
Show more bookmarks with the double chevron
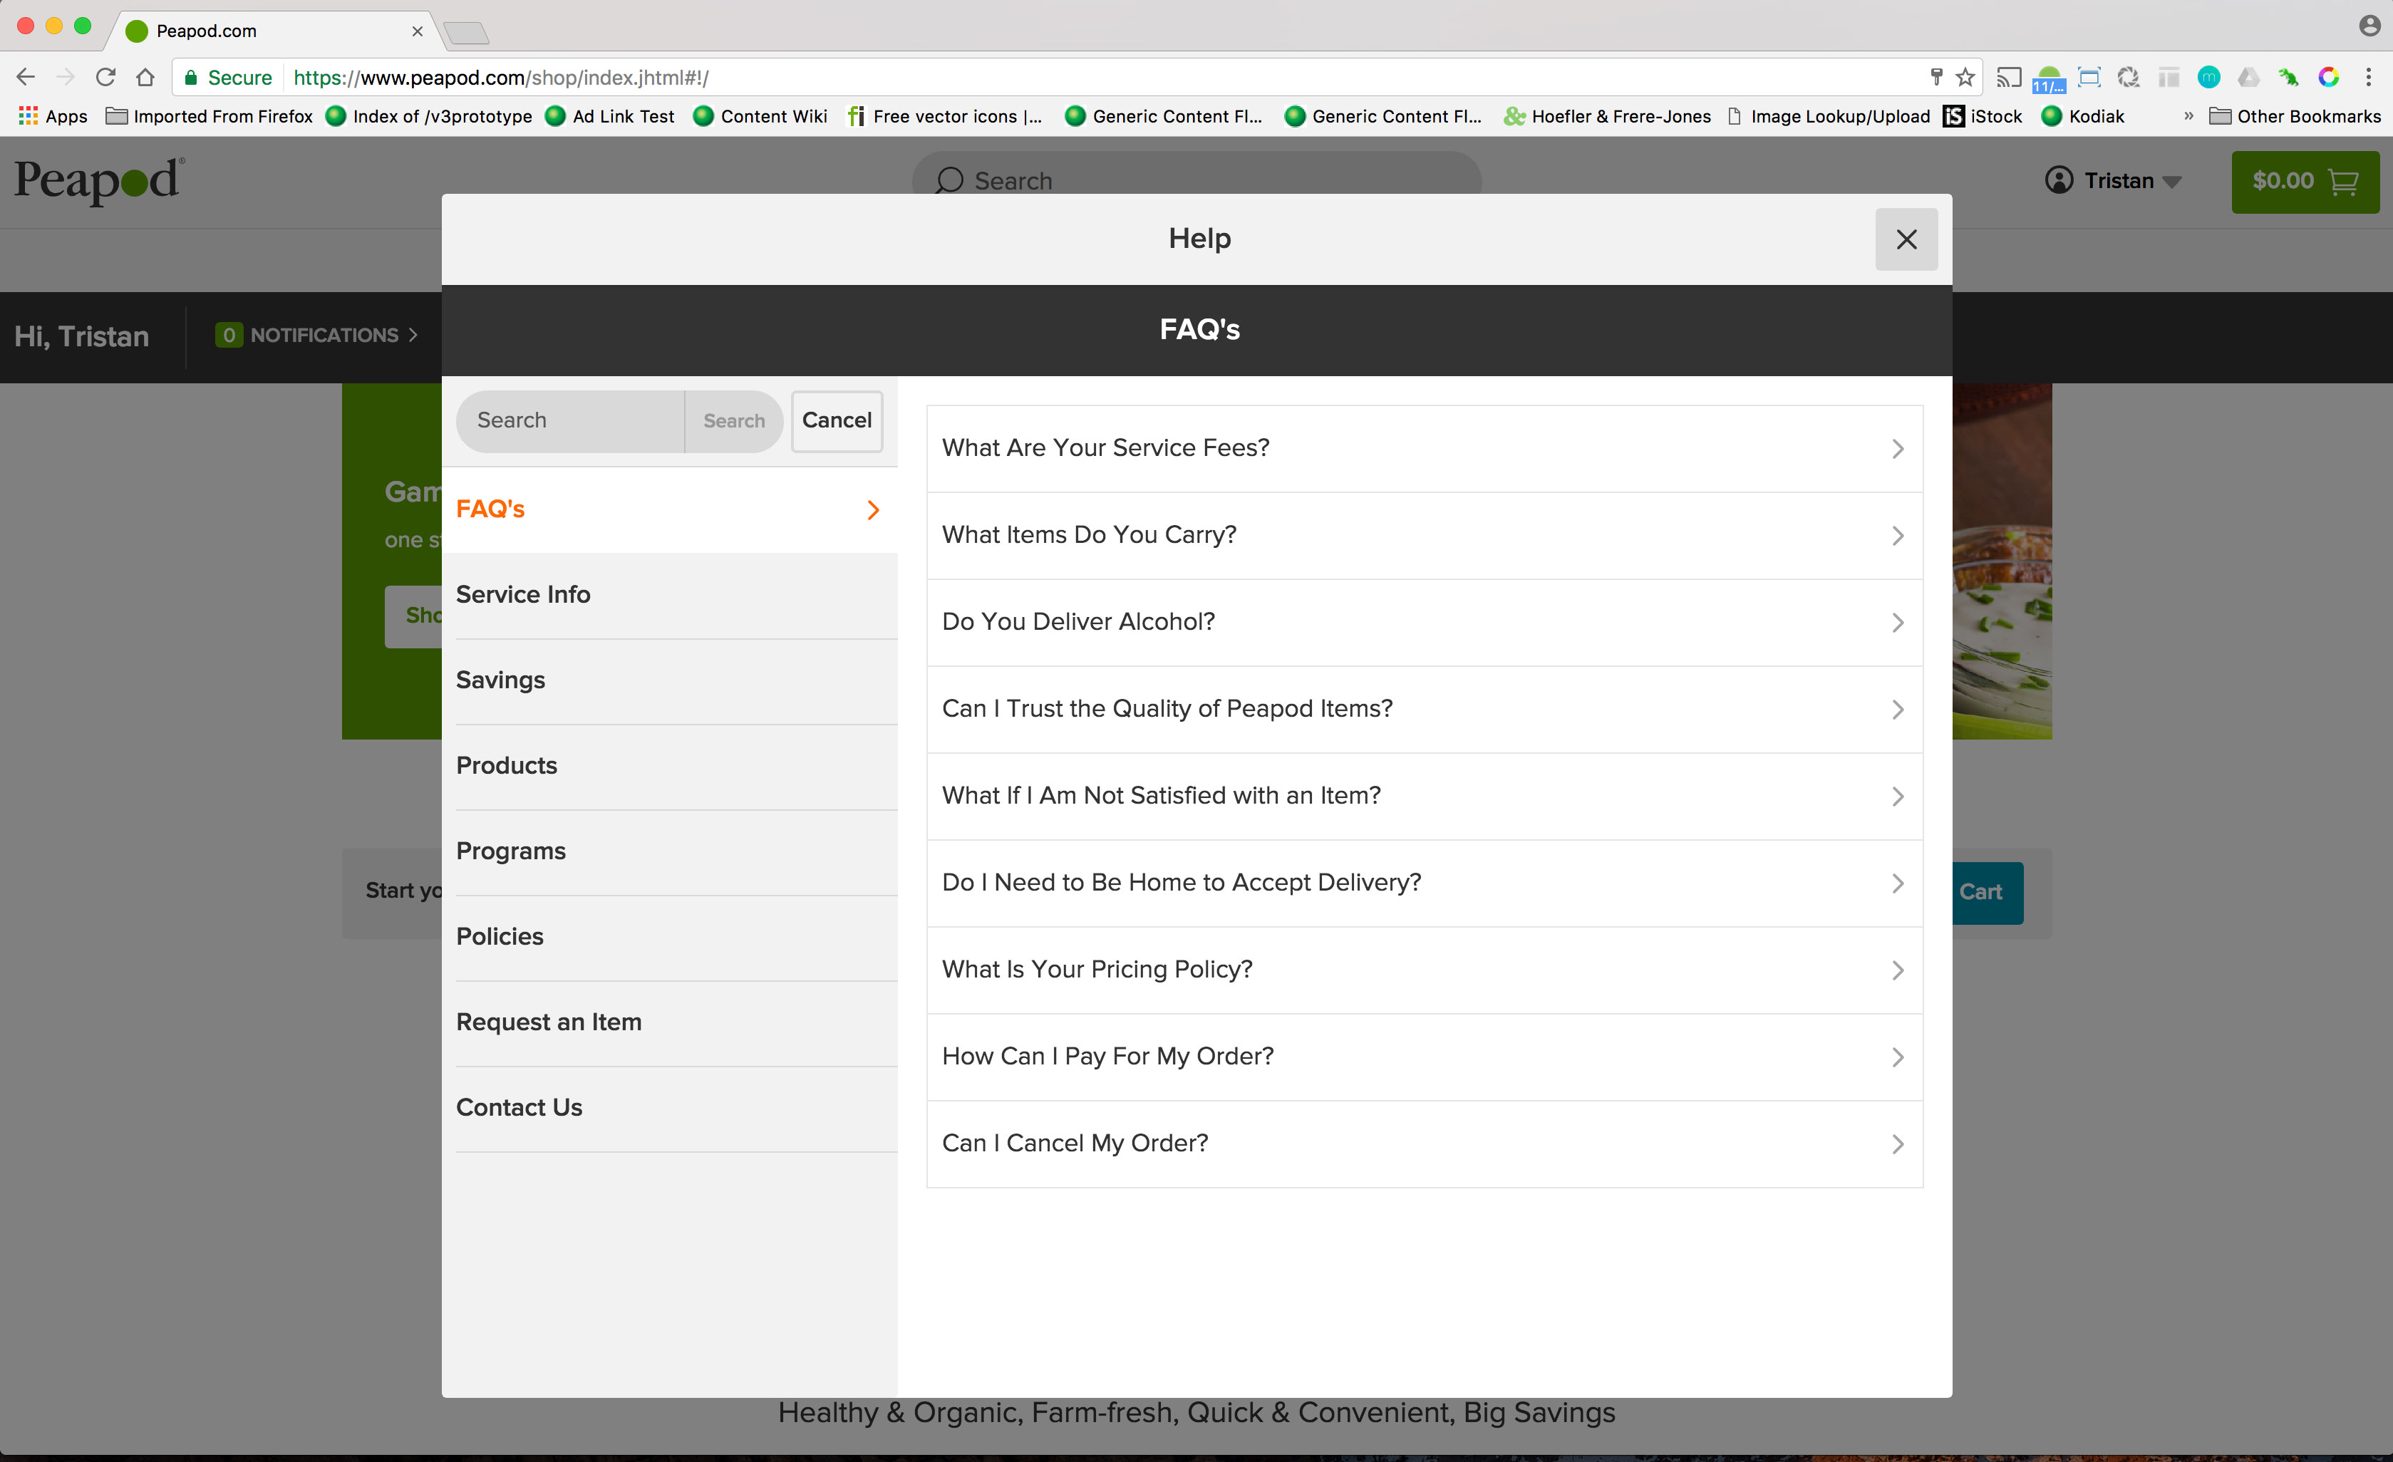(x=2188, y=115)
